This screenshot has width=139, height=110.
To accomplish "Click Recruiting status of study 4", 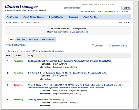I will point(19,99).
